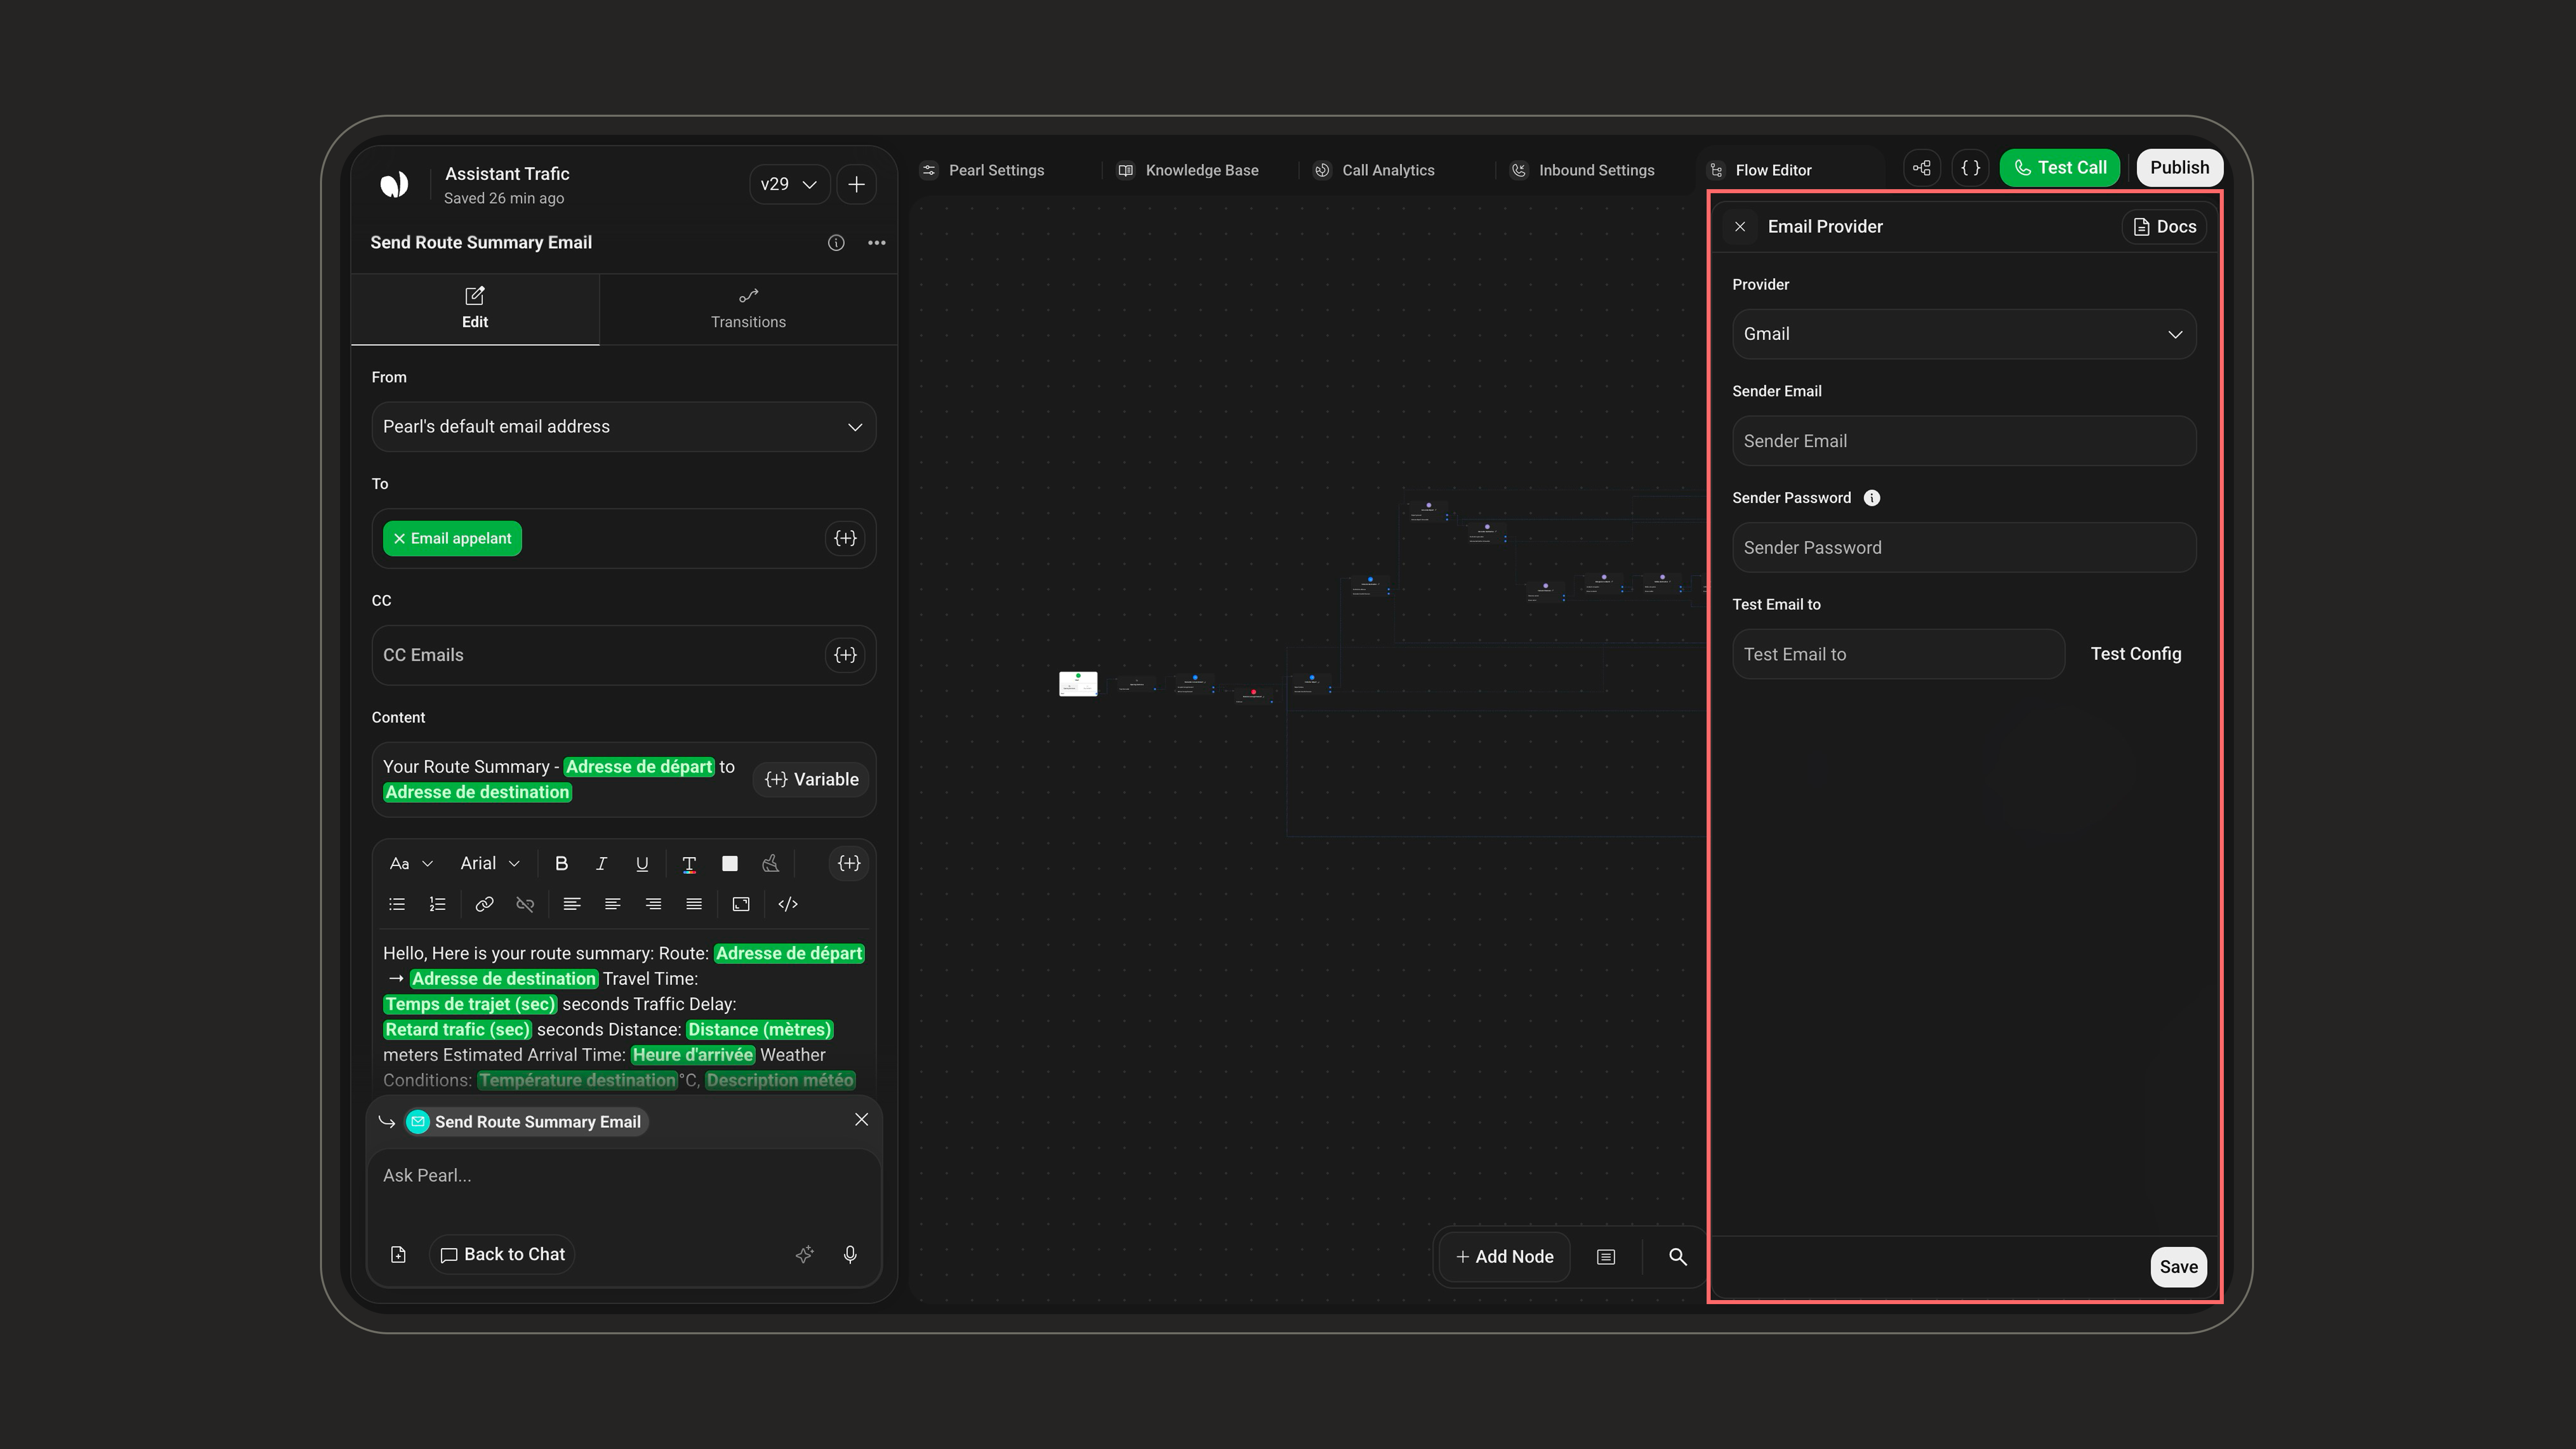The height and width of the screenshot is (1449, 2576).
Task: Toggle bold formatting in the email editor
Action: [x=561, y=863]
